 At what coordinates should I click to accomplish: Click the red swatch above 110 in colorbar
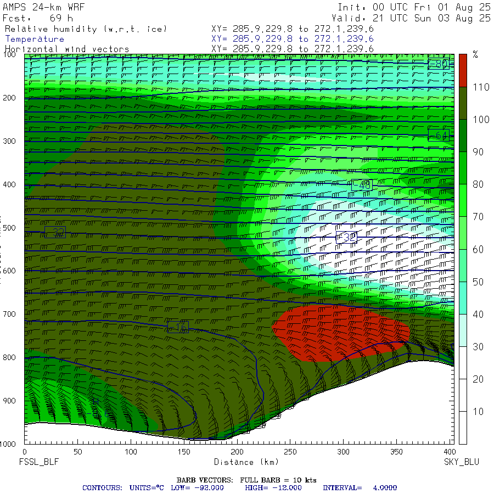[463, 70]
